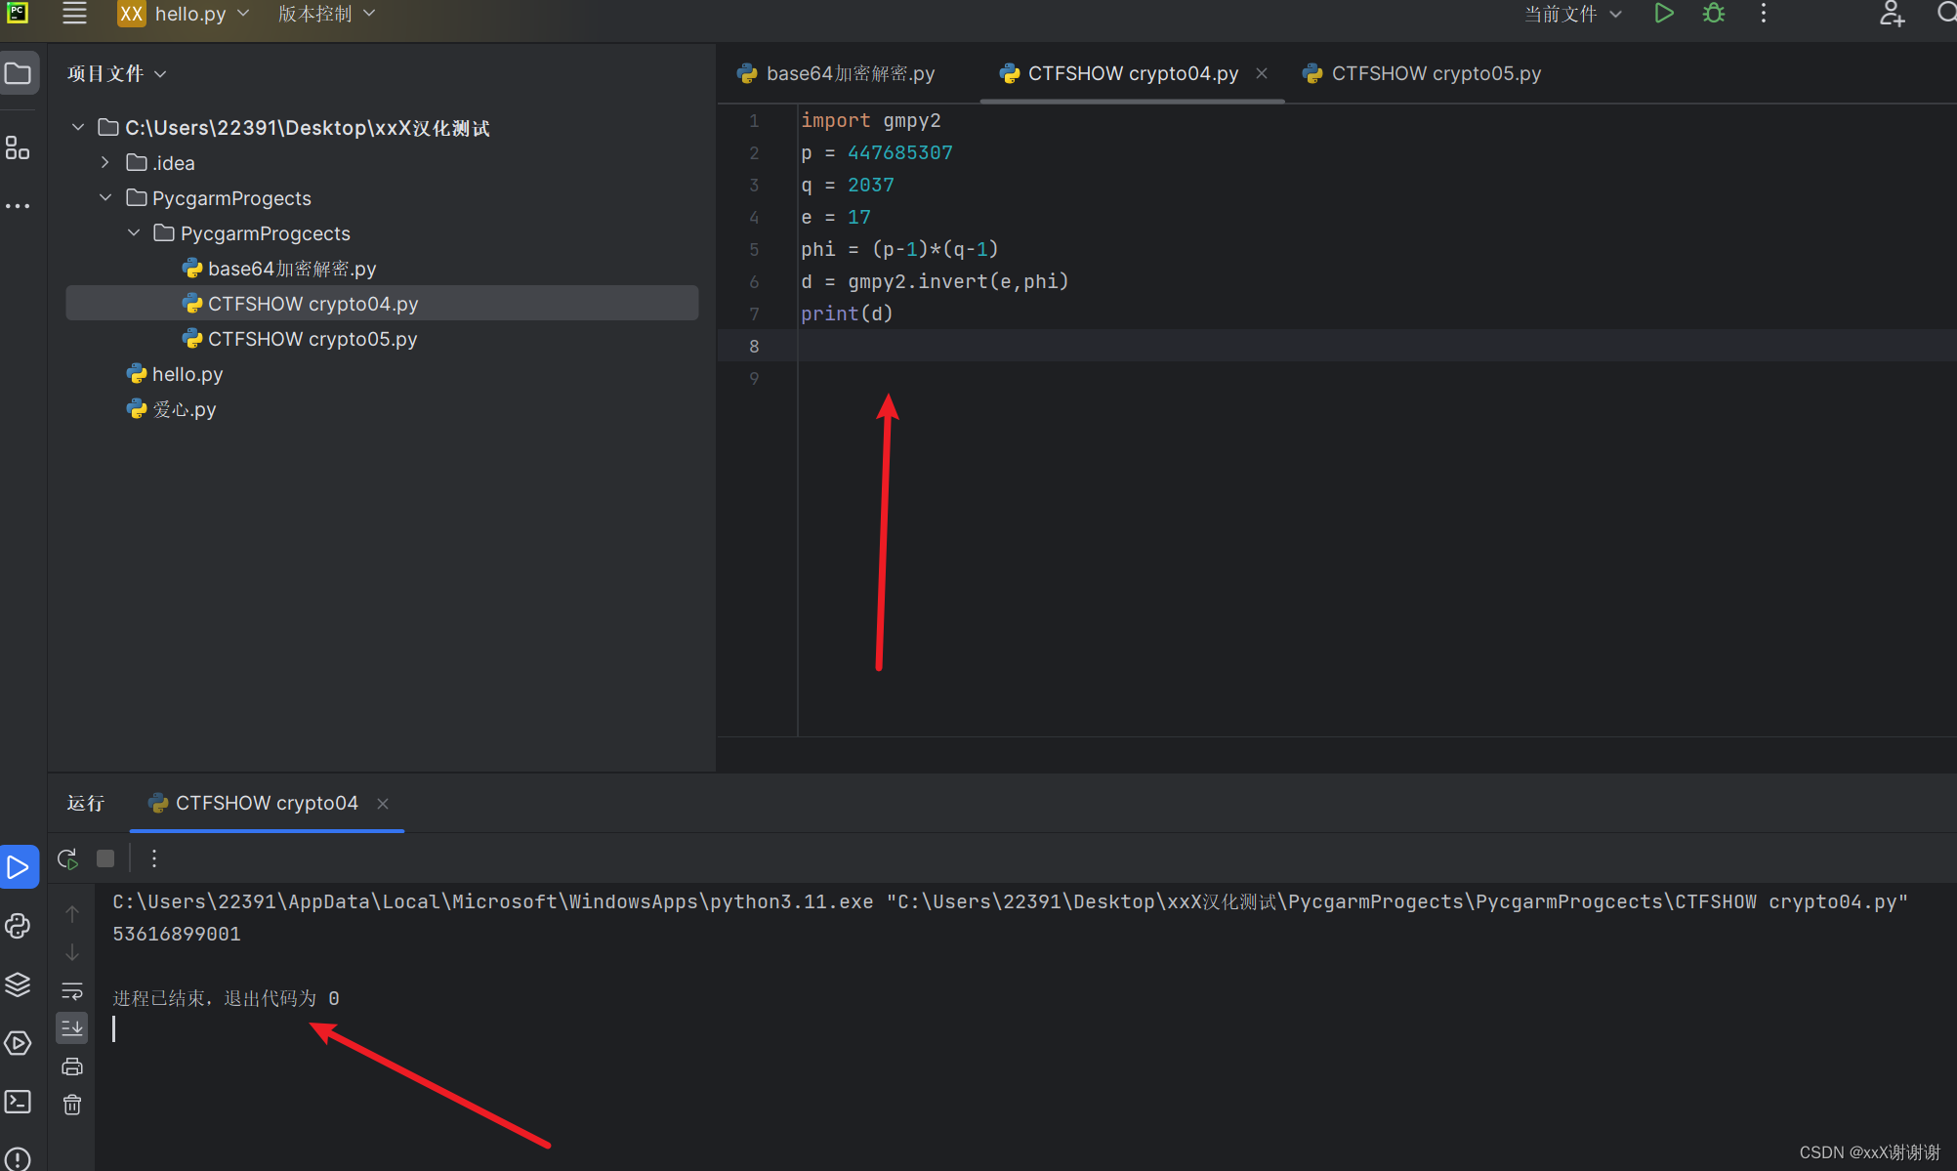Collapse the PycgarmProgects folder
This screenshot has width=1957, height=1171.
pyautogui.click(x=105, y=198)
